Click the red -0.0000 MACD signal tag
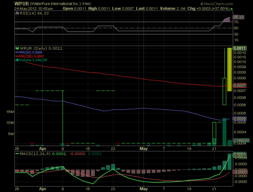This screenshot has height=192, width=253. coord(240,172)
